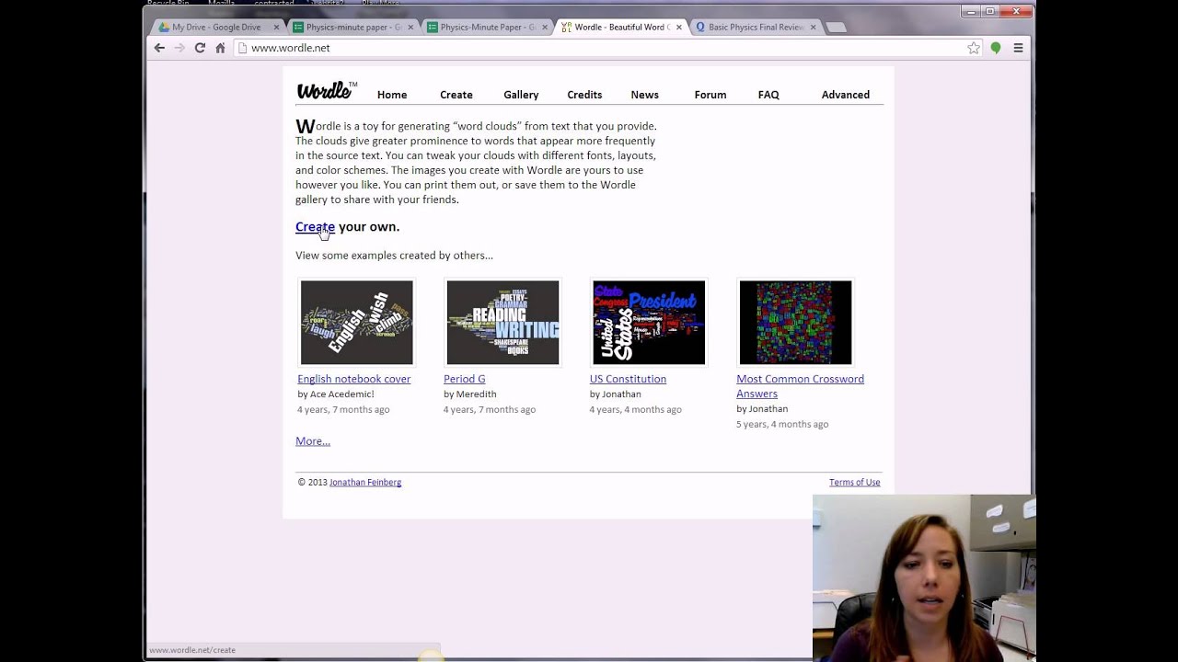This screenshot has width=1178, height=662.
Task: Open the News page
Action: point(645,95)
